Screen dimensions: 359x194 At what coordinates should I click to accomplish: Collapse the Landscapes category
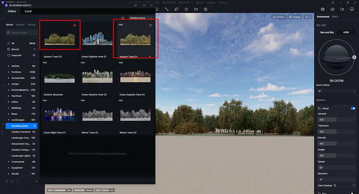tap(8, 120)
